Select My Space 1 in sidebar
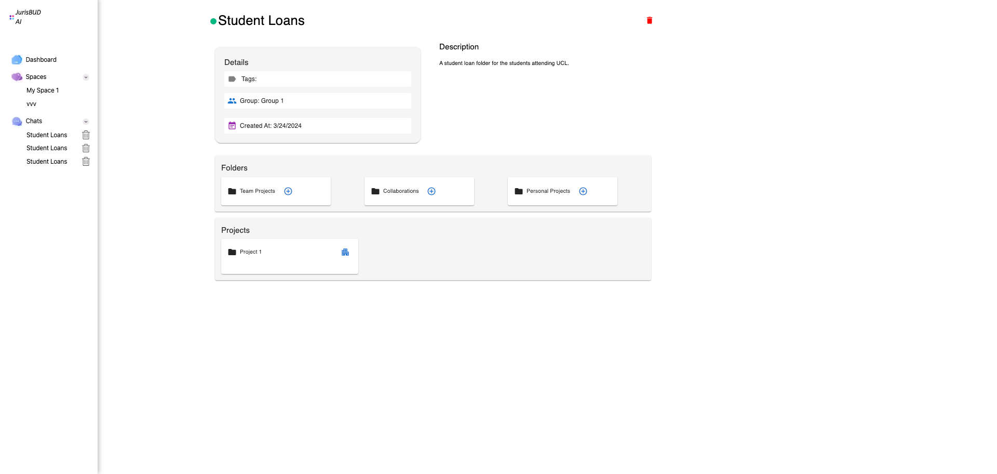Viewport: 997px width, 474px height. [x=43, y=90]
